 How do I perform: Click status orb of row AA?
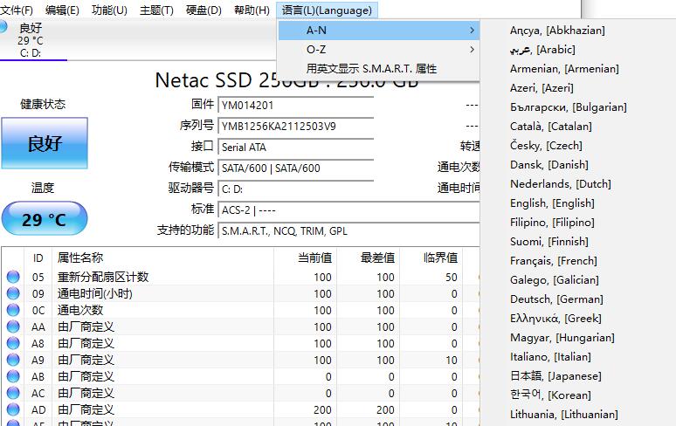coord(13,326)
